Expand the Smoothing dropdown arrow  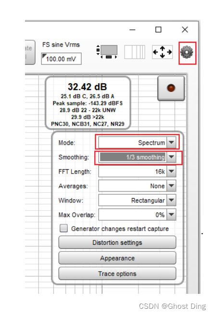(x=171, y=157)
